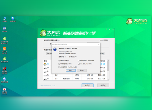Open the web browser desktop icon
This screenshot has height=110, width=152.
click(5, 80)
